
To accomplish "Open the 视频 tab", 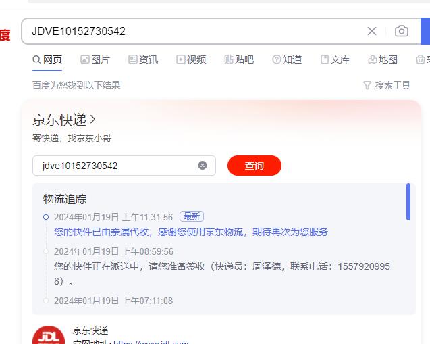I will click(191, 59).
